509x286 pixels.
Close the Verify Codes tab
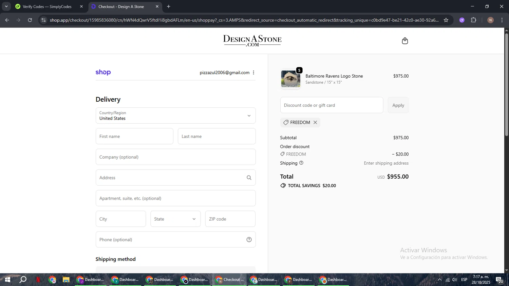[x=81, y=6]
